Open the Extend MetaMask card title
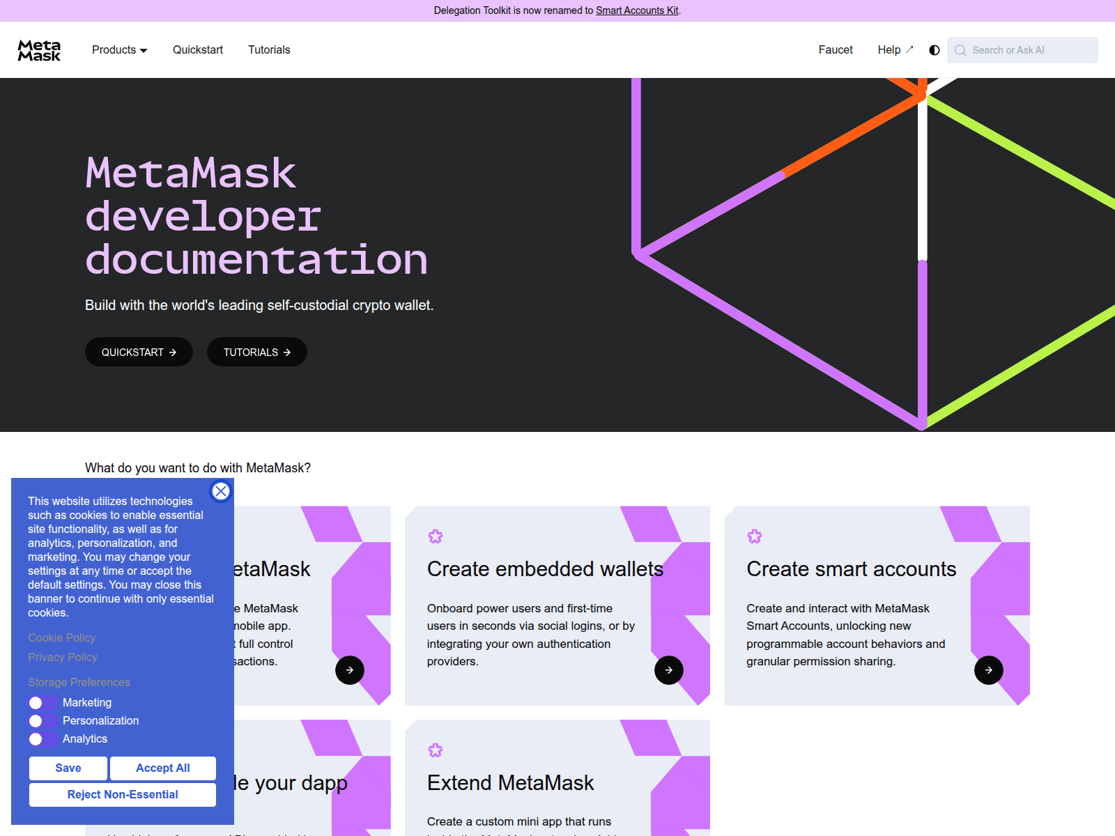 click(510, 783)
